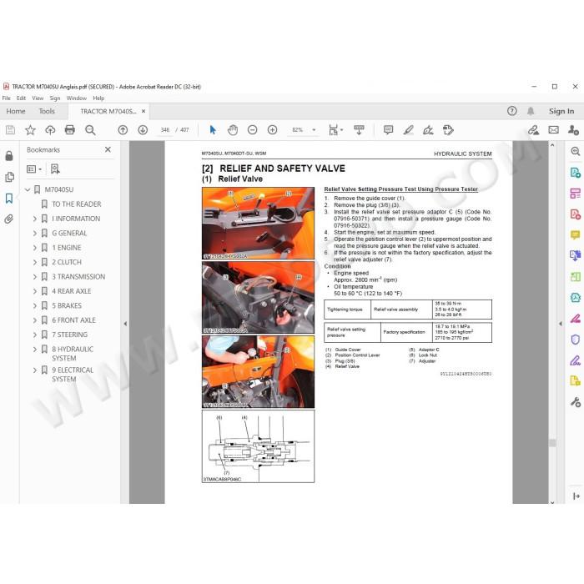Viewport: 584px width, 584px height.
Task: Switch to Home tab
Action: [x=16, y=111]
